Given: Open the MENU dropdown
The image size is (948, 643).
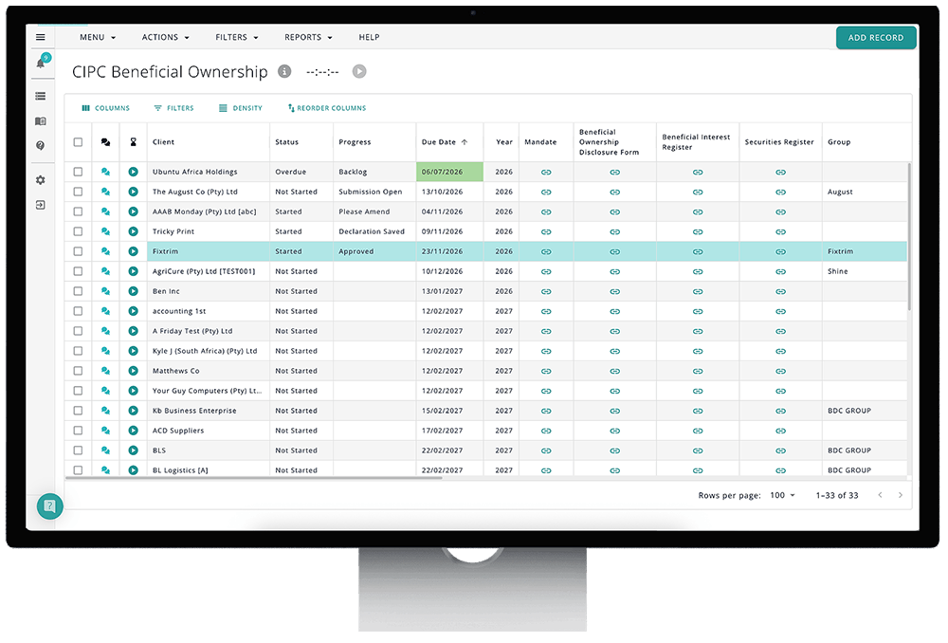Looking at the screenshot, I should tap(98, 38).
